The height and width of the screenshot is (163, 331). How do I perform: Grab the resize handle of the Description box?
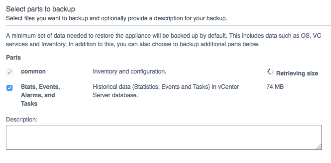click(x=319, y=147)
